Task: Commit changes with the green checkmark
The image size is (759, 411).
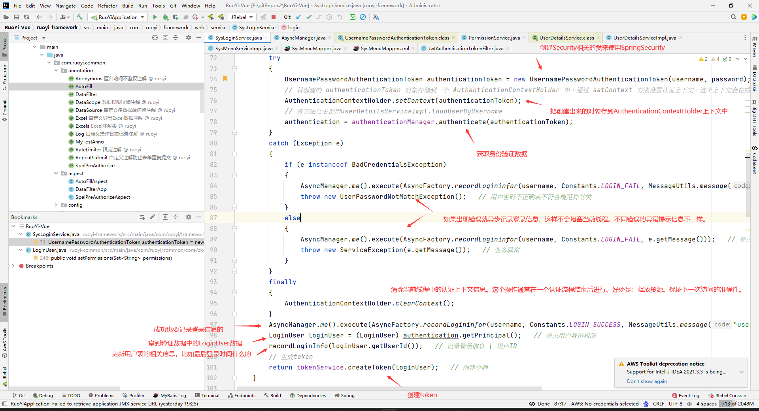Action: (309, 17)
